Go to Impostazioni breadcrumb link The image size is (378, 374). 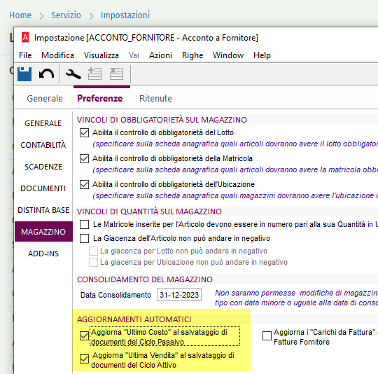coord(125,15)
